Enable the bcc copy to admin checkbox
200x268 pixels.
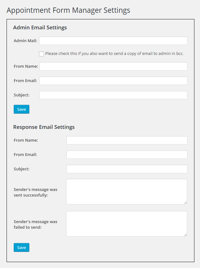point(41,54)
